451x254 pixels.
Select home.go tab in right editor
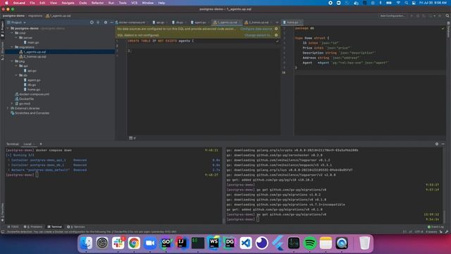point(292,22)
